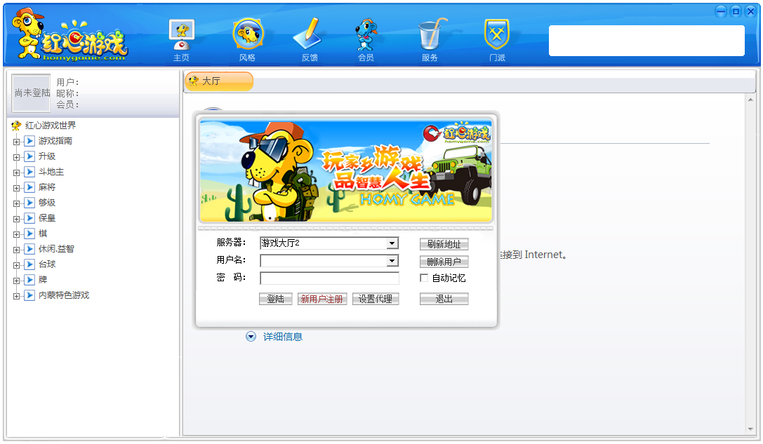Open the 用户名 username dropdown
Screen dimensions: 763x444
point(393,260)
